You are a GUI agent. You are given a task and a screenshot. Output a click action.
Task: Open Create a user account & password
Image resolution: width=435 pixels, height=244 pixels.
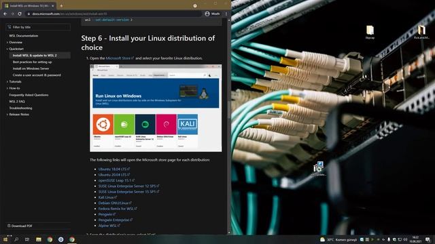coord(37,75)
